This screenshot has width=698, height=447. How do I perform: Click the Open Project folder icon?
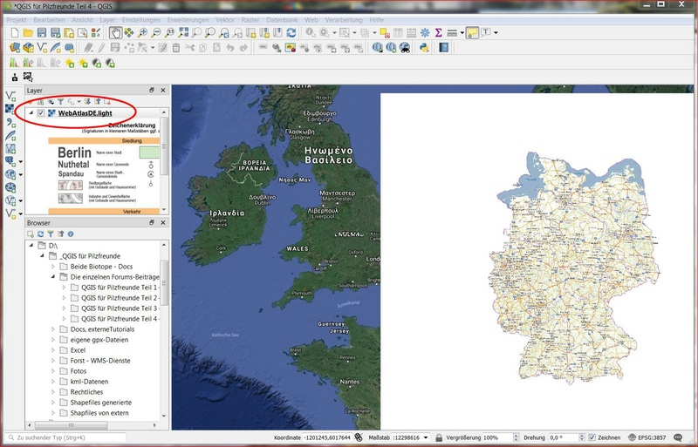[x=27, y=32]
